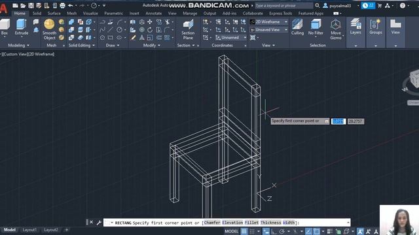Click the MODEL space button in status bar
Viewport: 419px width, 235px height.
coord(231,231)
